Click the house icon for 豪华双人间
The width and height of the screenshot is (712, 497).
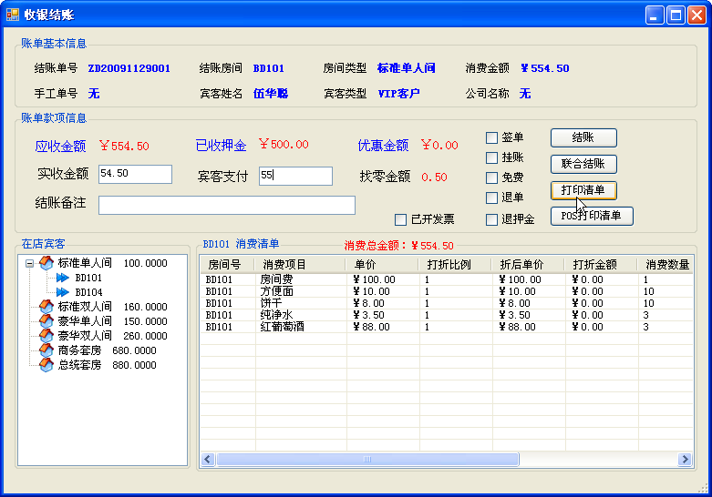(46, 336)
